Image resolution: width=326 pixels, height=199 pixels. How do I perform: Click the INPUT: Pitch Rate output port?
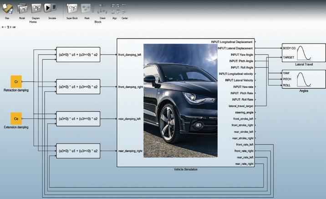[x=242, y=93]
